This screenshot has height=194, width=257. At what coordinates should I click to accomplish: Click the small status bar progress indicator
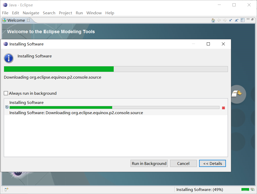point(245,189)
